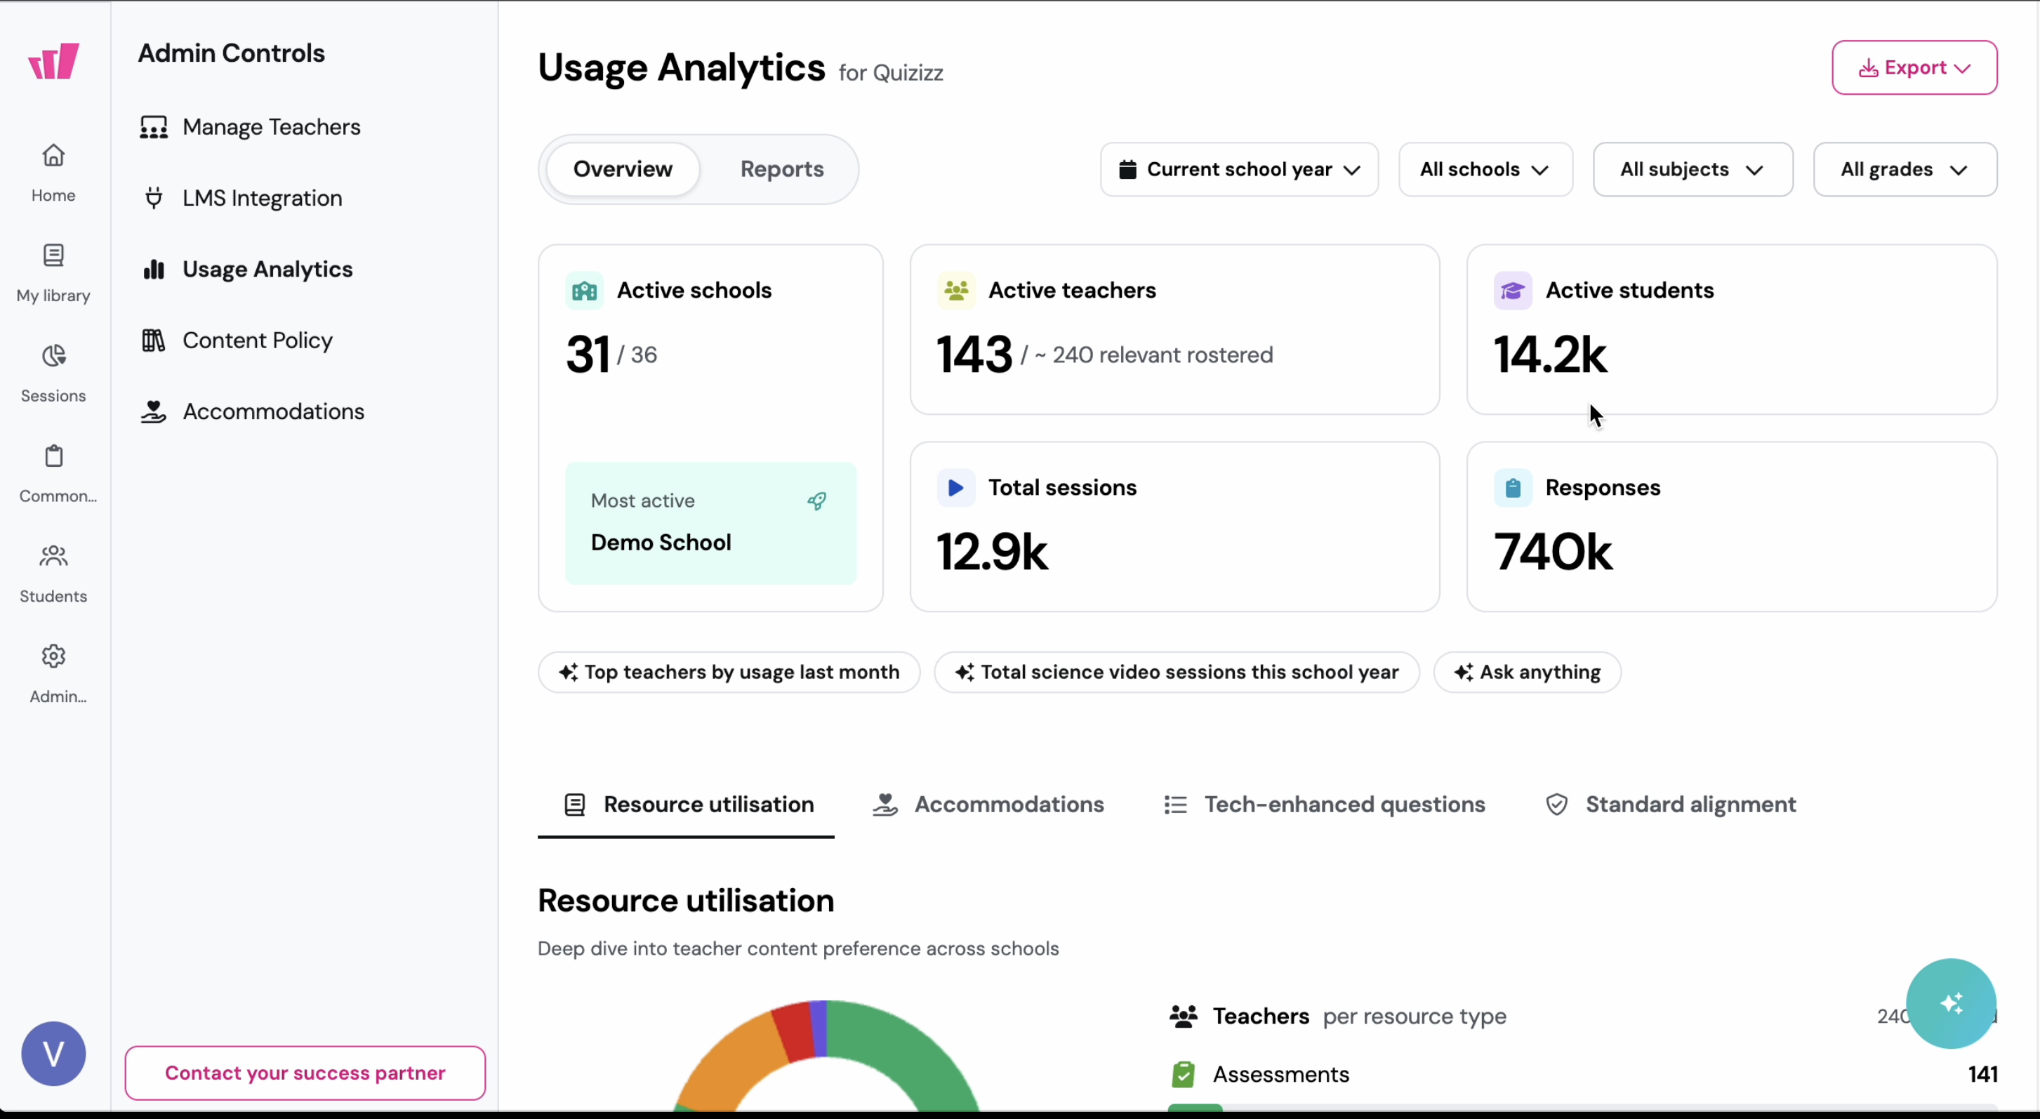Open Manage Teachers in Admin Controls
This screenshot has width=2040, height=1119.
(272, 126)
